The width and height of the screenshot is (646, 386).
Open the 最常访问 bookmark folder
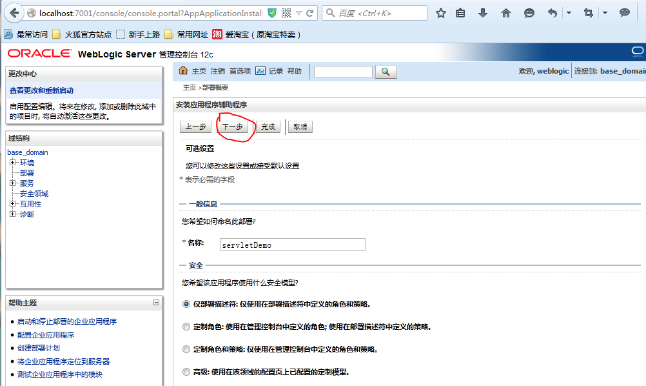pyautogui.click(x=26, y=35)
